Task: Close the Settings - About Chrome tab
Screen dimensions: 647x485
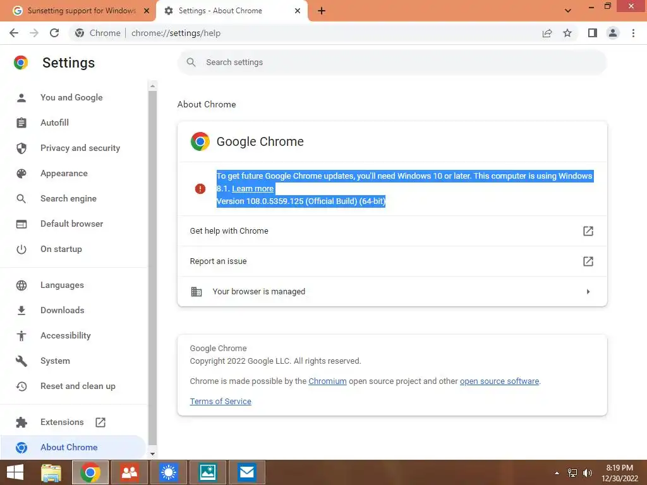Action: pyautogui.click(x=298, y=11)
